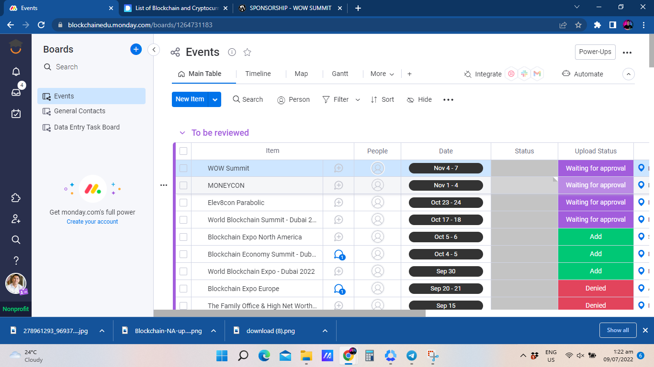Switch to the Gantt view tab
654x367 pixels.
pos(340,74)
